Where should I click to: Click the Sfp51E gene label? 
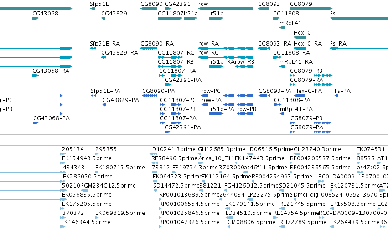click(x=99, y=4)
